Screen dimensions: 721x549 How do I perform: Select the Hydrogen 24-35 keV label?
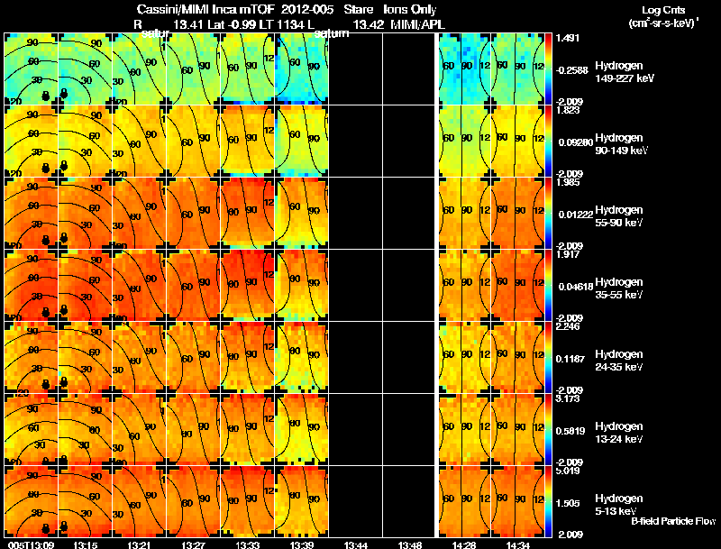pyautogui.click(x=619, y=361)
